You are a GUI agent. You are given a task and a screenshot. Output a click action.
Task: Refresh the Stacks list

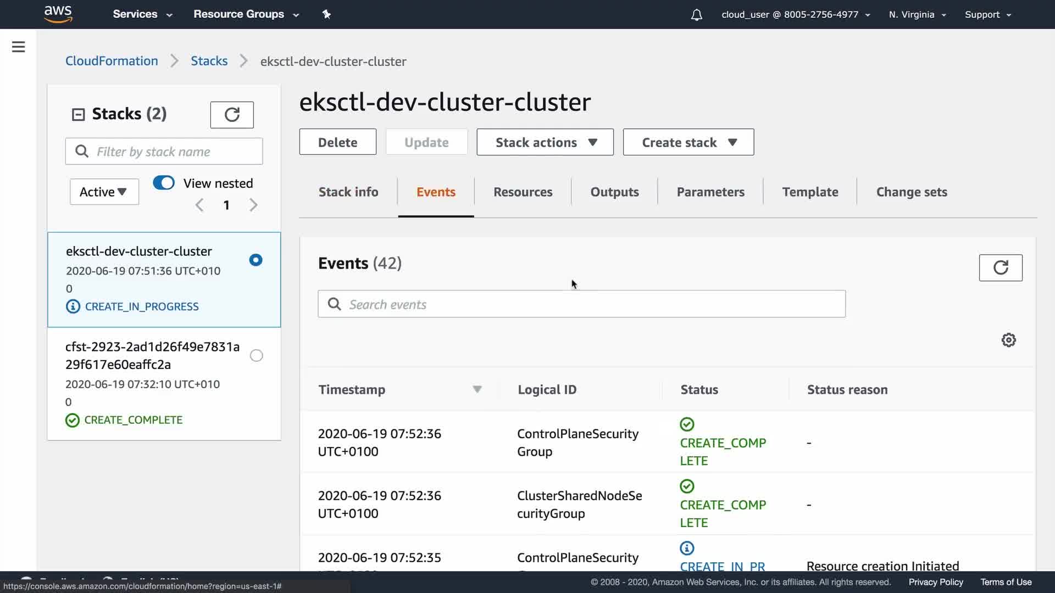[x=232, y=115]
